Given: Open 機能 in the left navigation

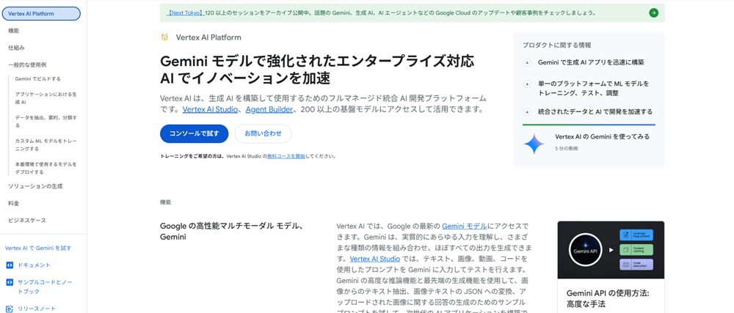Looking at the screenshot, I should 14,31.
